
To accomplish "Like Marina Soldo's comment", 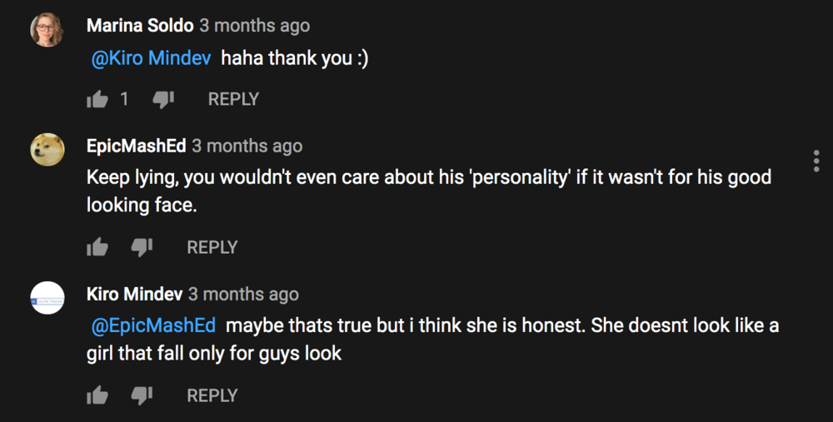I will [x=97, y=99].
